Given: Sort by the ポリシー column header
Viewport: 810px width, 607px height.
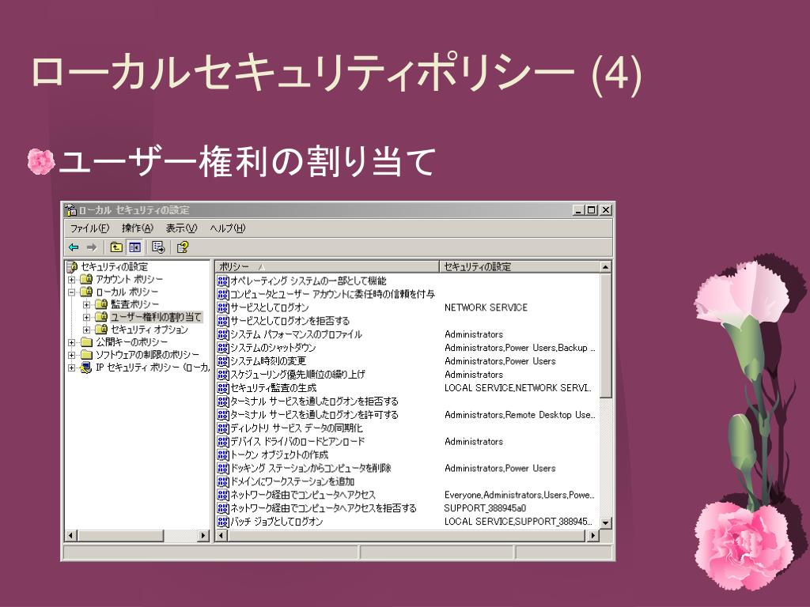Looking at the screenshot, I should click(327, 267).
